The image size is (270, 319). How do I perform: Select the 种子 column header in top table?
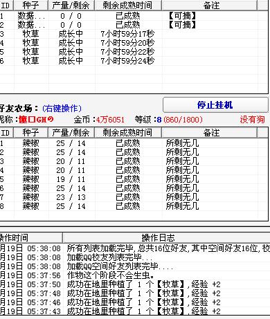pos(31,5)
